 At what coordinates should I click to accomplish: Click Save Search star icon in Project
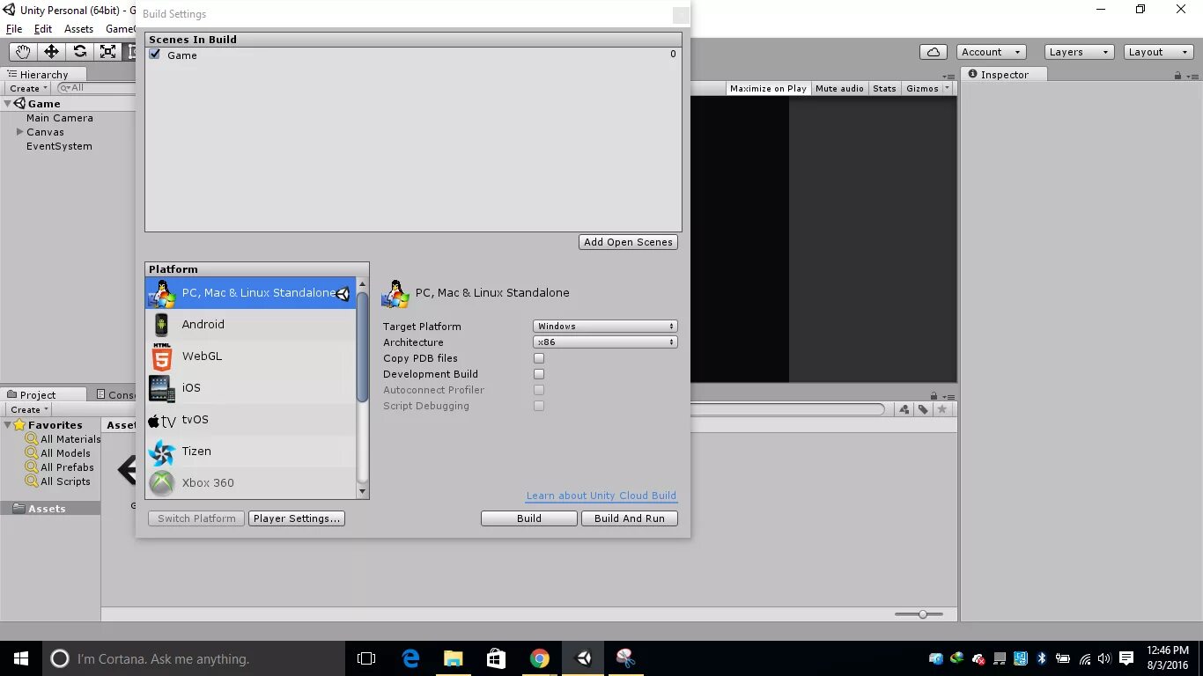click(x=942, y=409)
